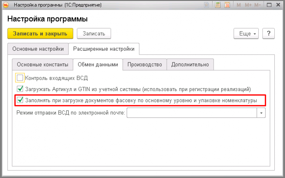The height and width of the screenshot is (178, 285).
Task: Toggle Заполнять при загрузке документов фасовку checkbox
Action: click(20, 100)
